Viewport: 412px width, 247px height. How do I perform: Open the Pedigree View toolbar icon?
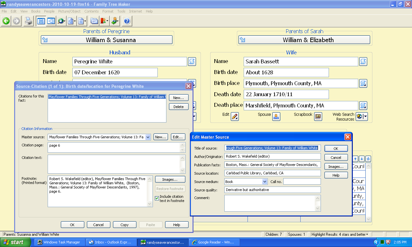pyautogui.click(x=51, y=21)
